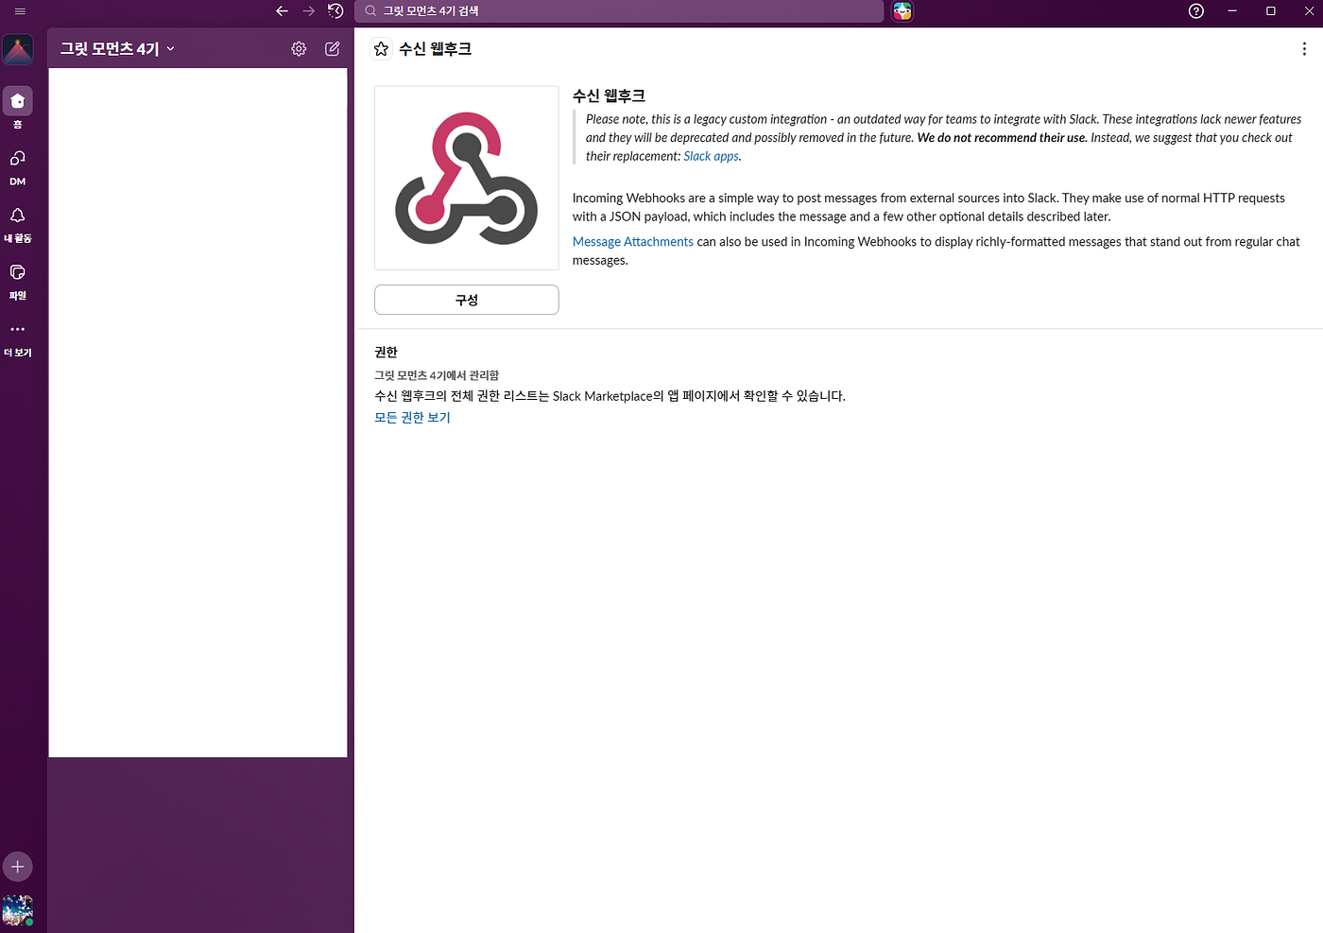Open the Home tab in the left rail
Screen dimensions: 1323x933
[17, 100]
